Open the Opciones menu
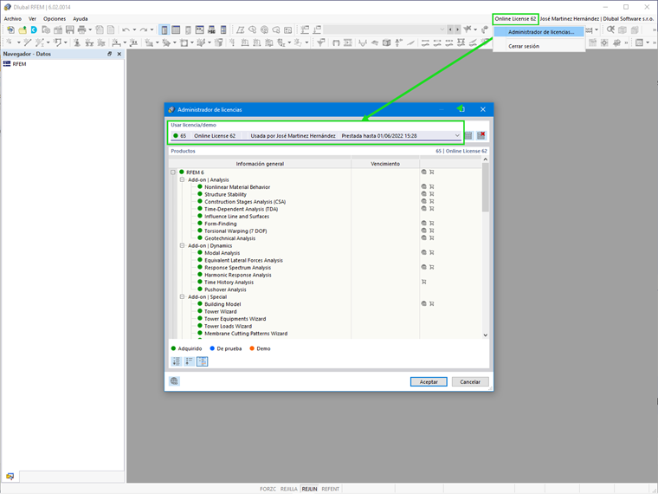Image resolution: width=658 pixels, height=494 pixels. coord(55,19)
